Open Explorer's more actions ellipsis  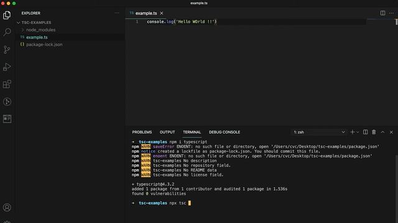(117, 13)
